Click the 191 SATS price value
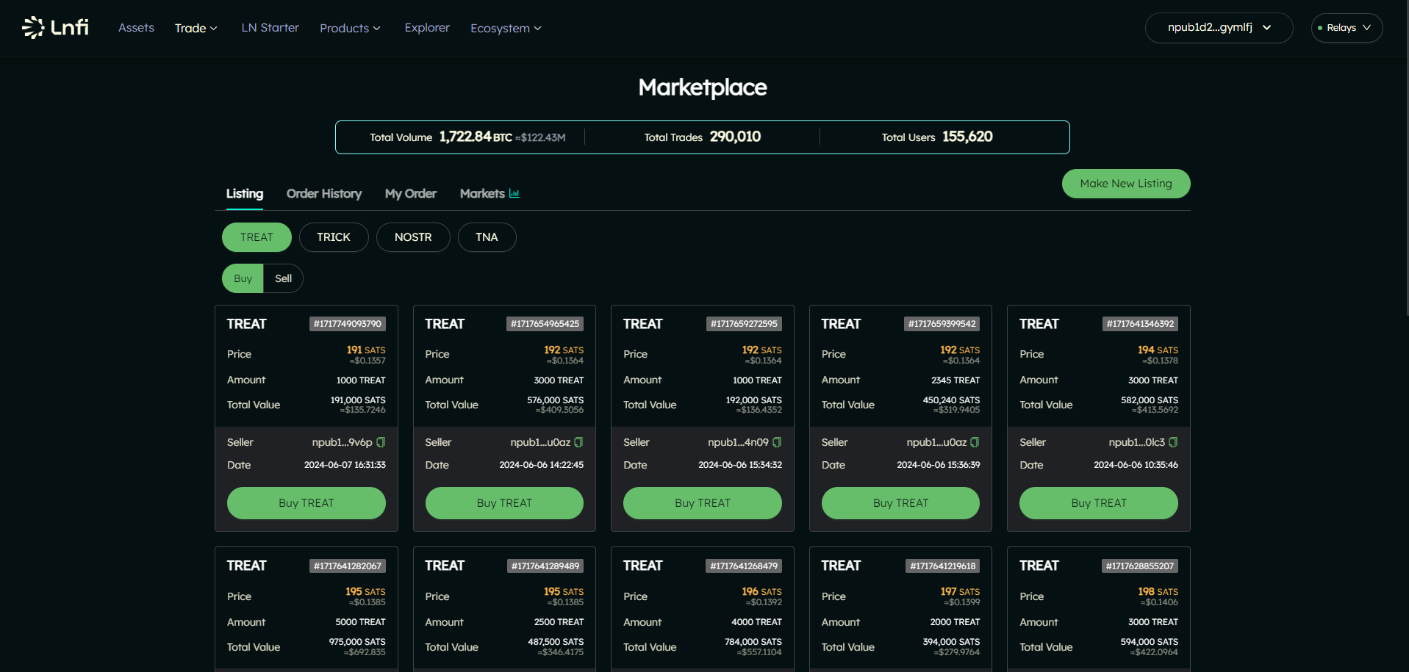 (x=366, y=350)
